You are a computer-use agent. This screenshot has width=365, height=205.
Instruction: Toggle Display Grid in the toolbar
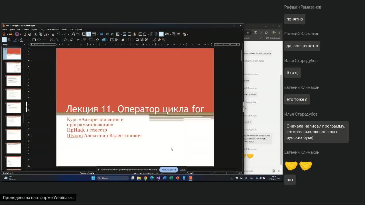click(84, 34)
